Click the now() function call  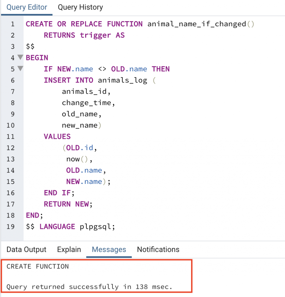point(77,159)
